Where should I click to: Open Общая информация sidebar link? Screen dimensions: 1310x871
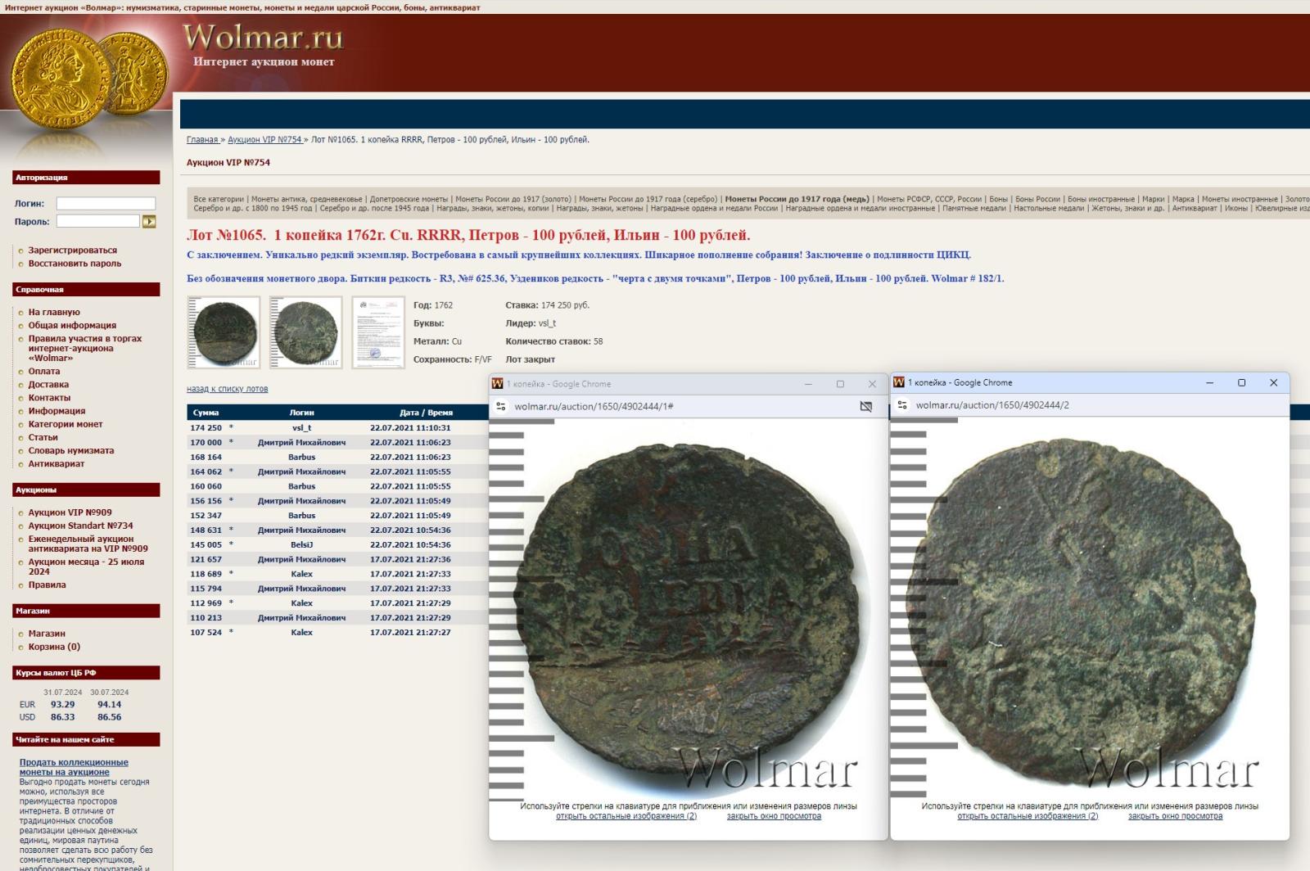(72, 325)
